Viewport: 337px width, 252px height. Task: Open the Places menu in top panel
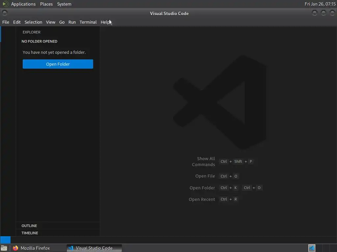tap(46, 4)
